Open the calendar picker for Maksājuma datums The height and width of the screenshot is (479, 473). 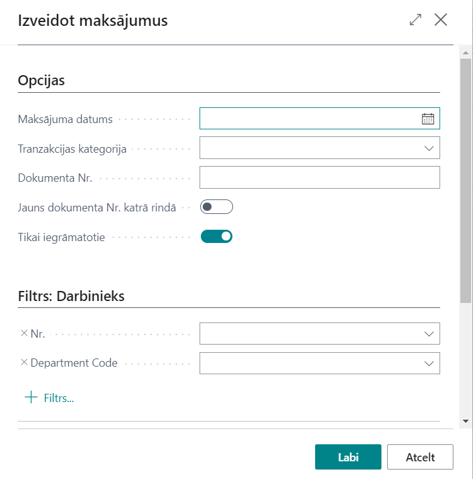pos(428,119)
